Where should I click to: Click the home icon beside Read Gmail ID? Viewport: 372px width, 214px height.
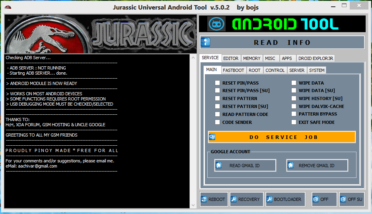click(219, 165)
